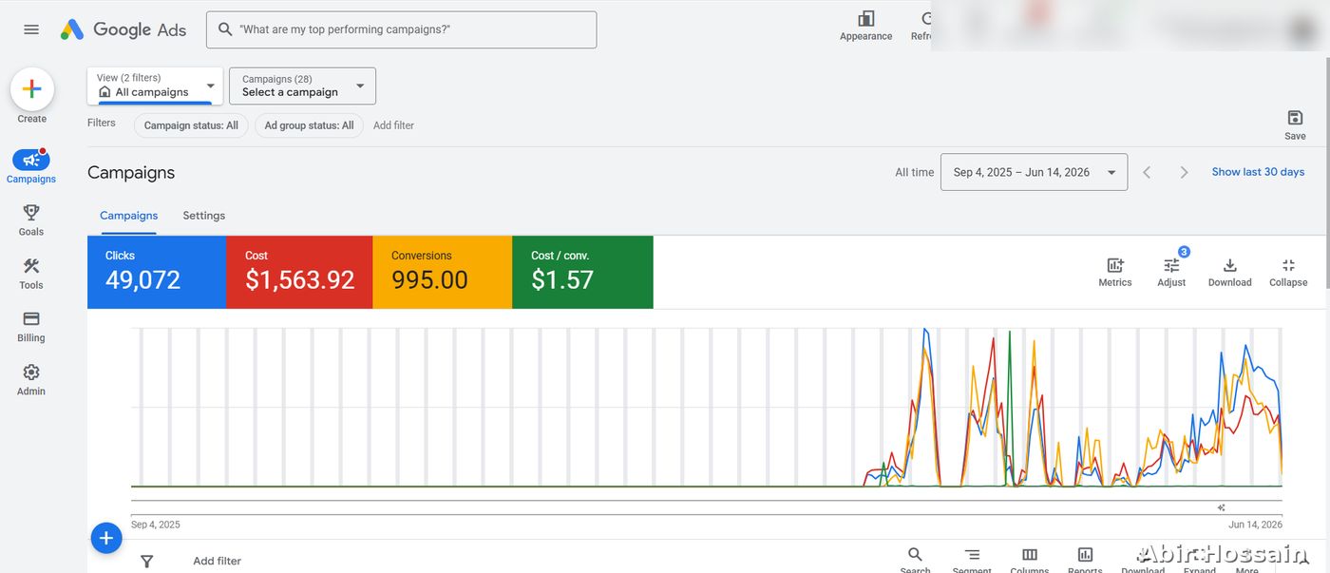Collapse the chart panel
Image resolution: width=1330 pixels, height=573 pixels.
click(x=1288, y=272)
